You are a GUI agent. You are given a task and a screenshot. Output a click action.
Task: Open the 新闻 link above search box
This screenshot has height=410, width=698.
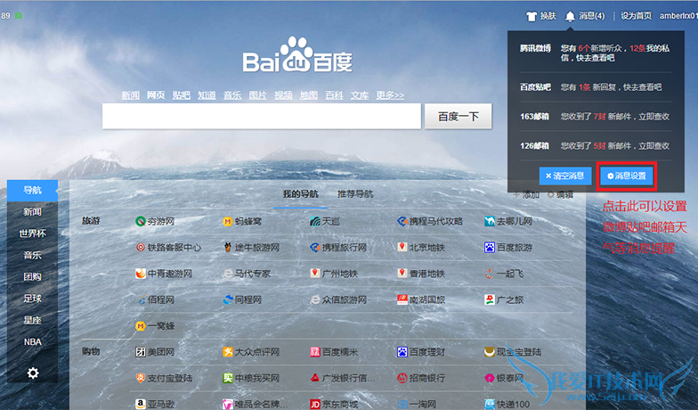[130, 94]
